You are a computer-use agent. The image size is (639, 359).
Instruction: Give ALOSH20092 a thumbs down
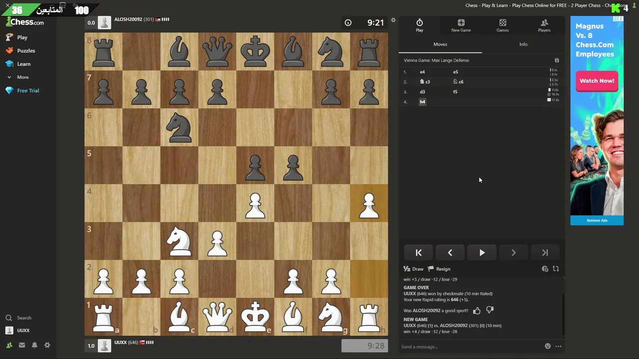pos(490,310)
